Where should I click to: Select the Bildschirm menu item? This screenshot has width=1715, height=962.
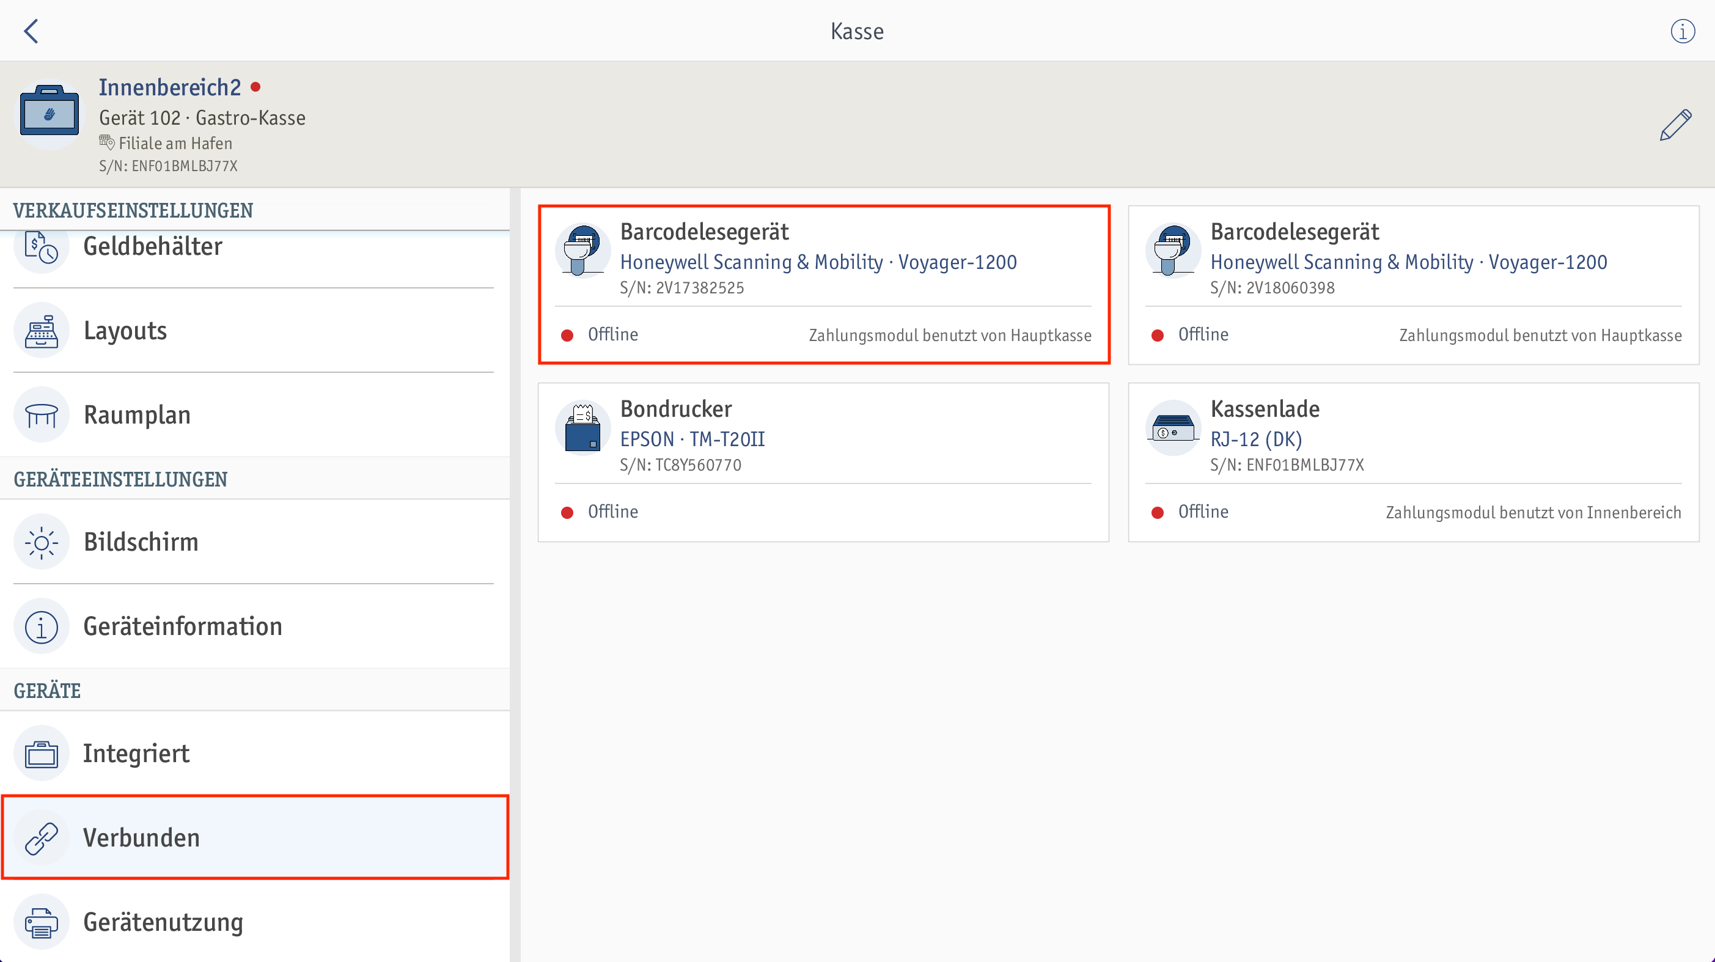[254, 543]
